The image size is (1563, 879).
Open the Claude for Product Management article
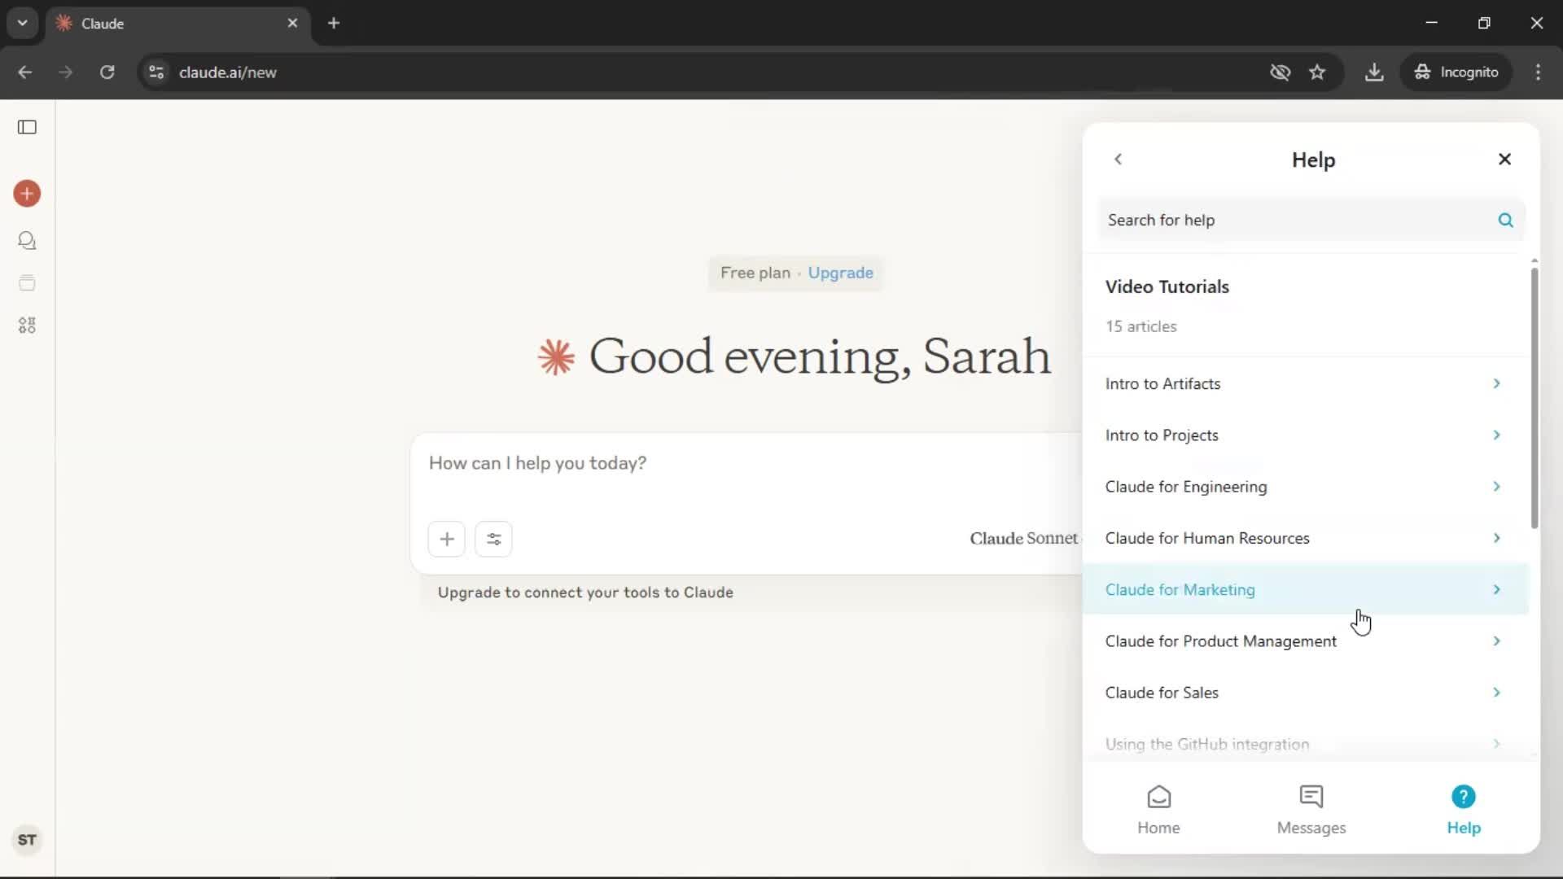(x=1306, y=641)
